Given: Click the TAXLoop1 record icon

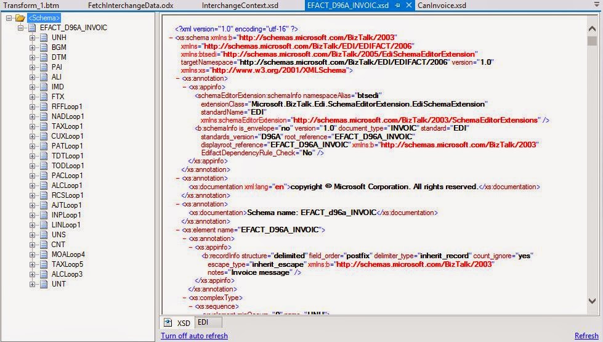Looking at the screenshot, I should coord(44,126).
